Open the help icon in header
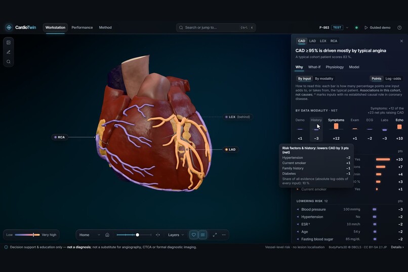Image resolution: width=408 pixels, height=272 pixels. click(x=399, y=27)
